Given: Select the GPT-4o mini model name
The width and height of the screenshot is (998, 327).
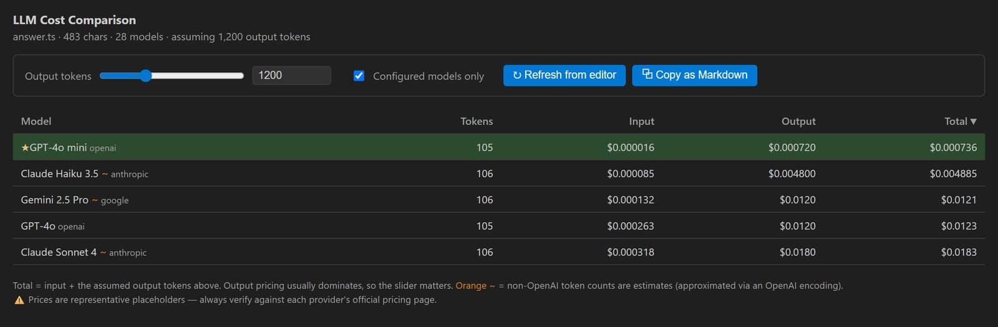Looking at the screenshot, I should 58,147.
